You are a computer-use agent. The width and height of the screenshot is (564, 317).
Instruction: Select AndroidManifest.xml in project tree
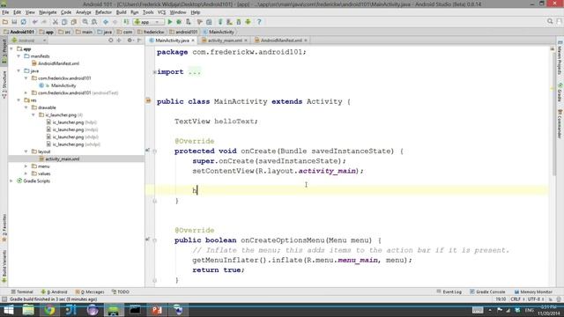(58, 63)
